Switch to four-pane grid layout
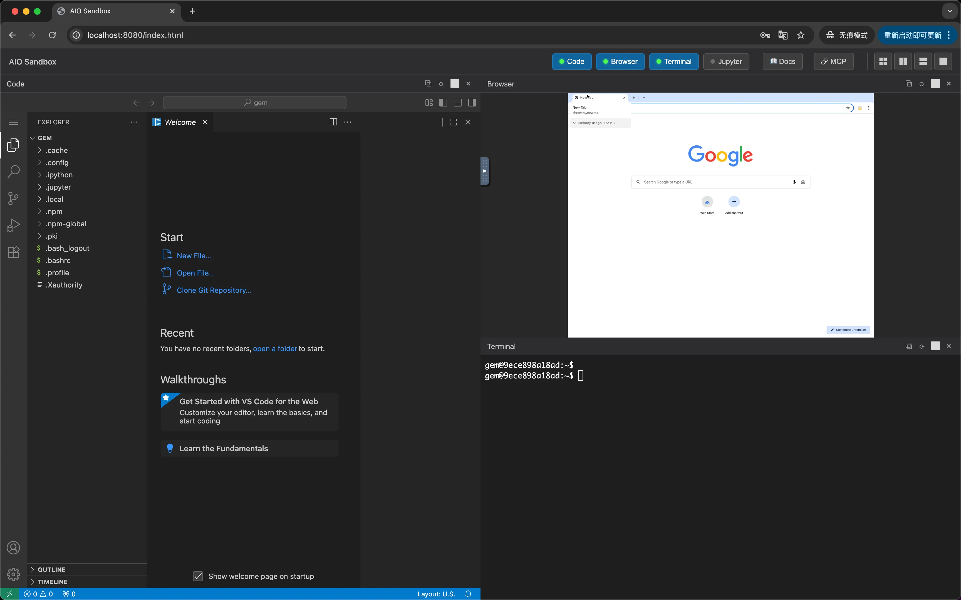961x600 pixels. point(883,61)
